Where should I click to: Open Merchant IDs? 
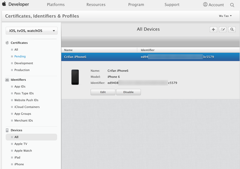24,121
